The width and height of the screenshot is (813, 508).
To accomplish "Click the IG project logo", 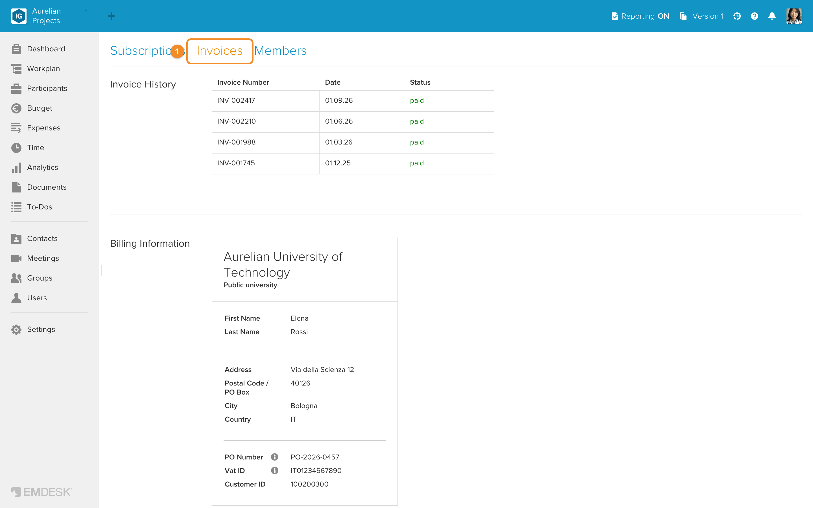I will 19,16.
